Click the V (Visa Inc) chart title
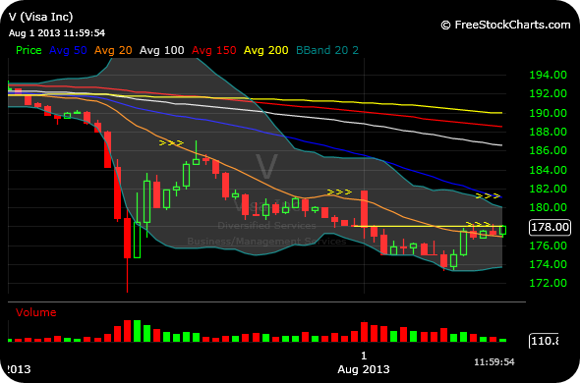The width and height of the screenshot is (580, 383). (40, 17)
